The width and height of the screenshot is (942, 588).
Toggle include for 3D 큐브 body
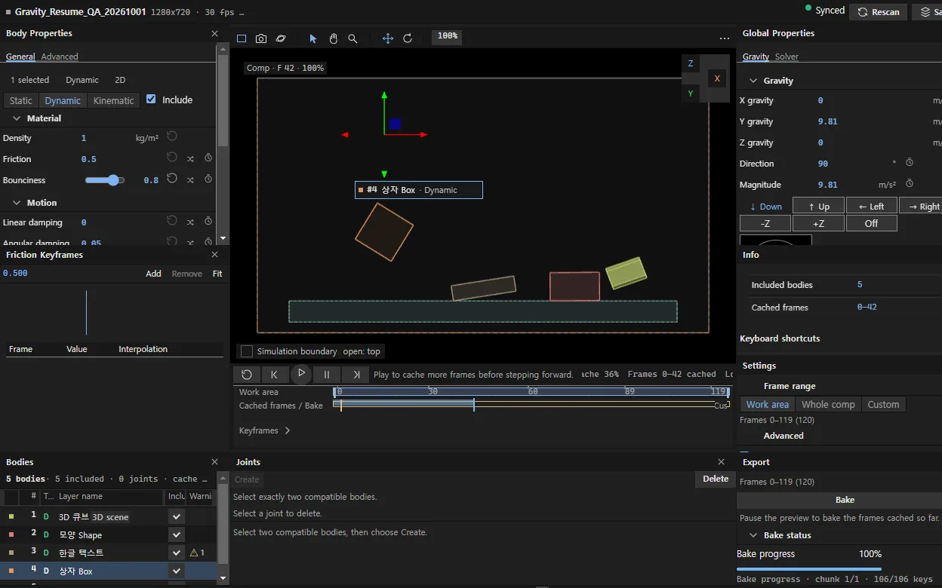pyautogui.click(x=177, y=516)
